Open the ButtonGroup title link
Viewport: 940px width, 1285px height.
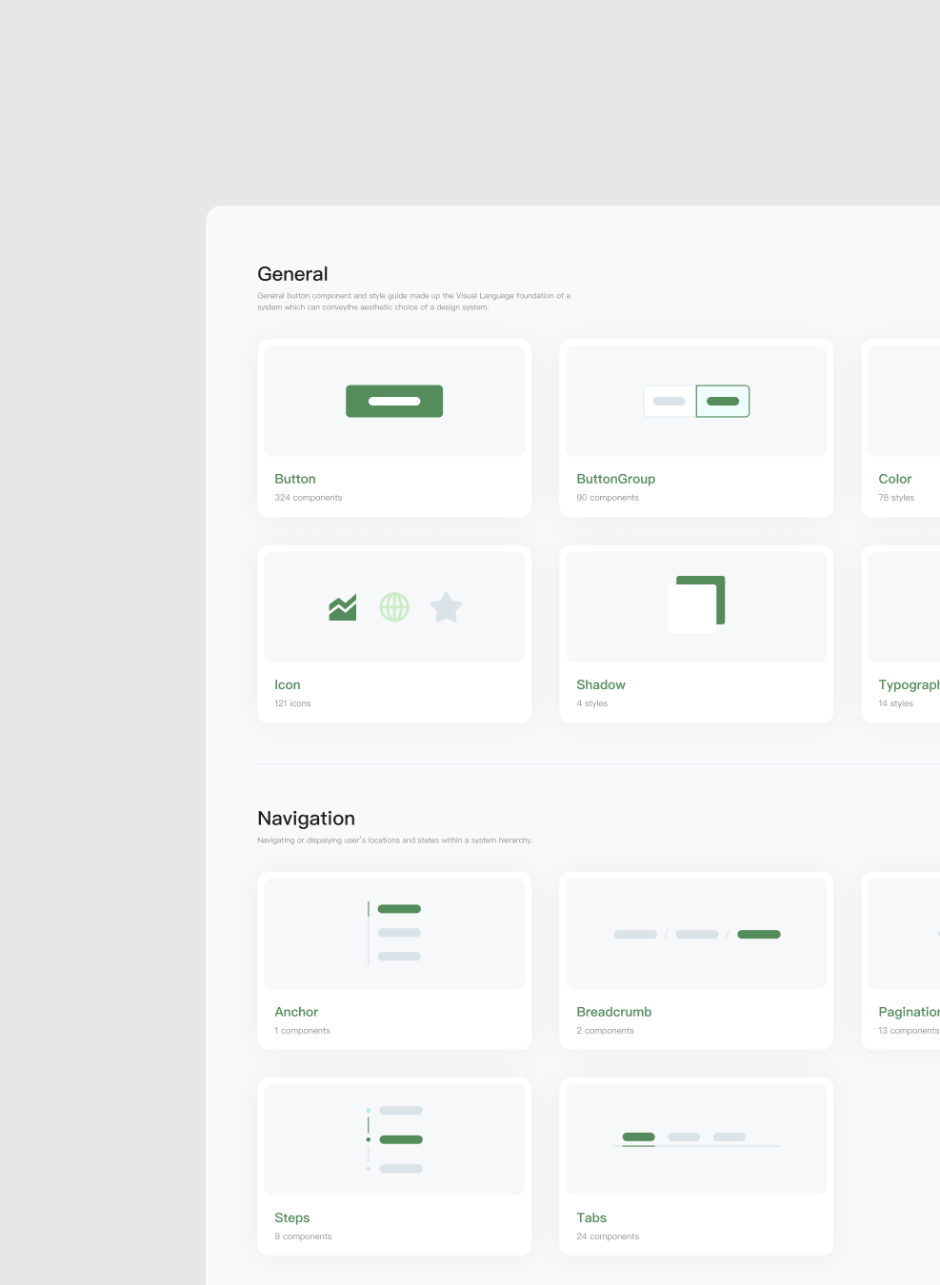point(615,479)
